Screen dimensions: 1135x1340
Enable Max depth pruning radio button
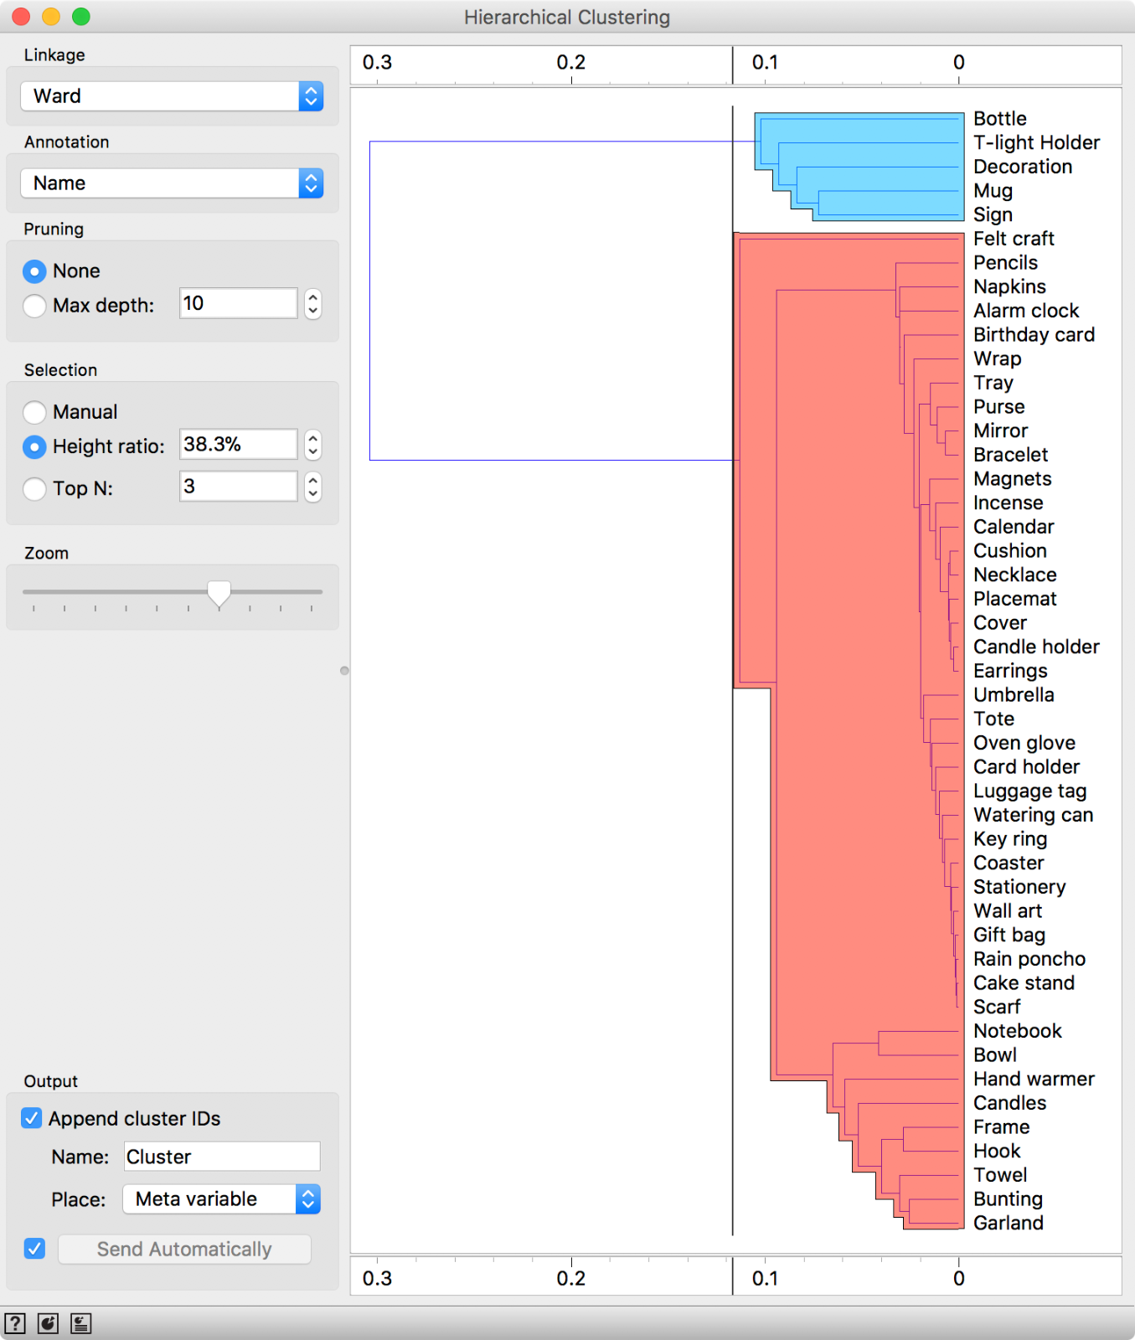(x=34, y=306)
